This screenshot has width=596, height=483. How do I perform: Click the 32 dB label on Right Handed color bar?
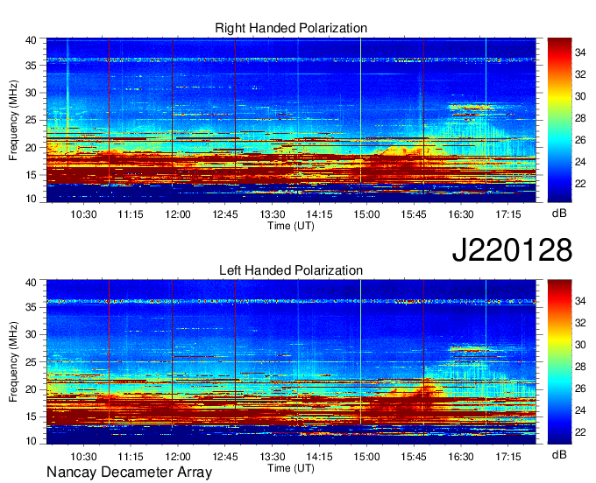[580, 74]
